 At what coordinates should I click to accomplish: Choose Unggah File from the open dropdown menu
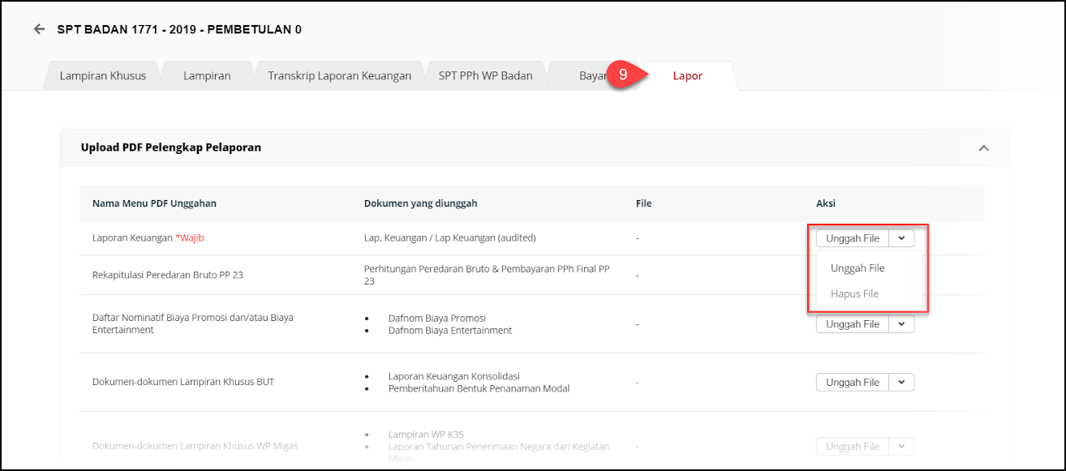click(x=858, y=268)
